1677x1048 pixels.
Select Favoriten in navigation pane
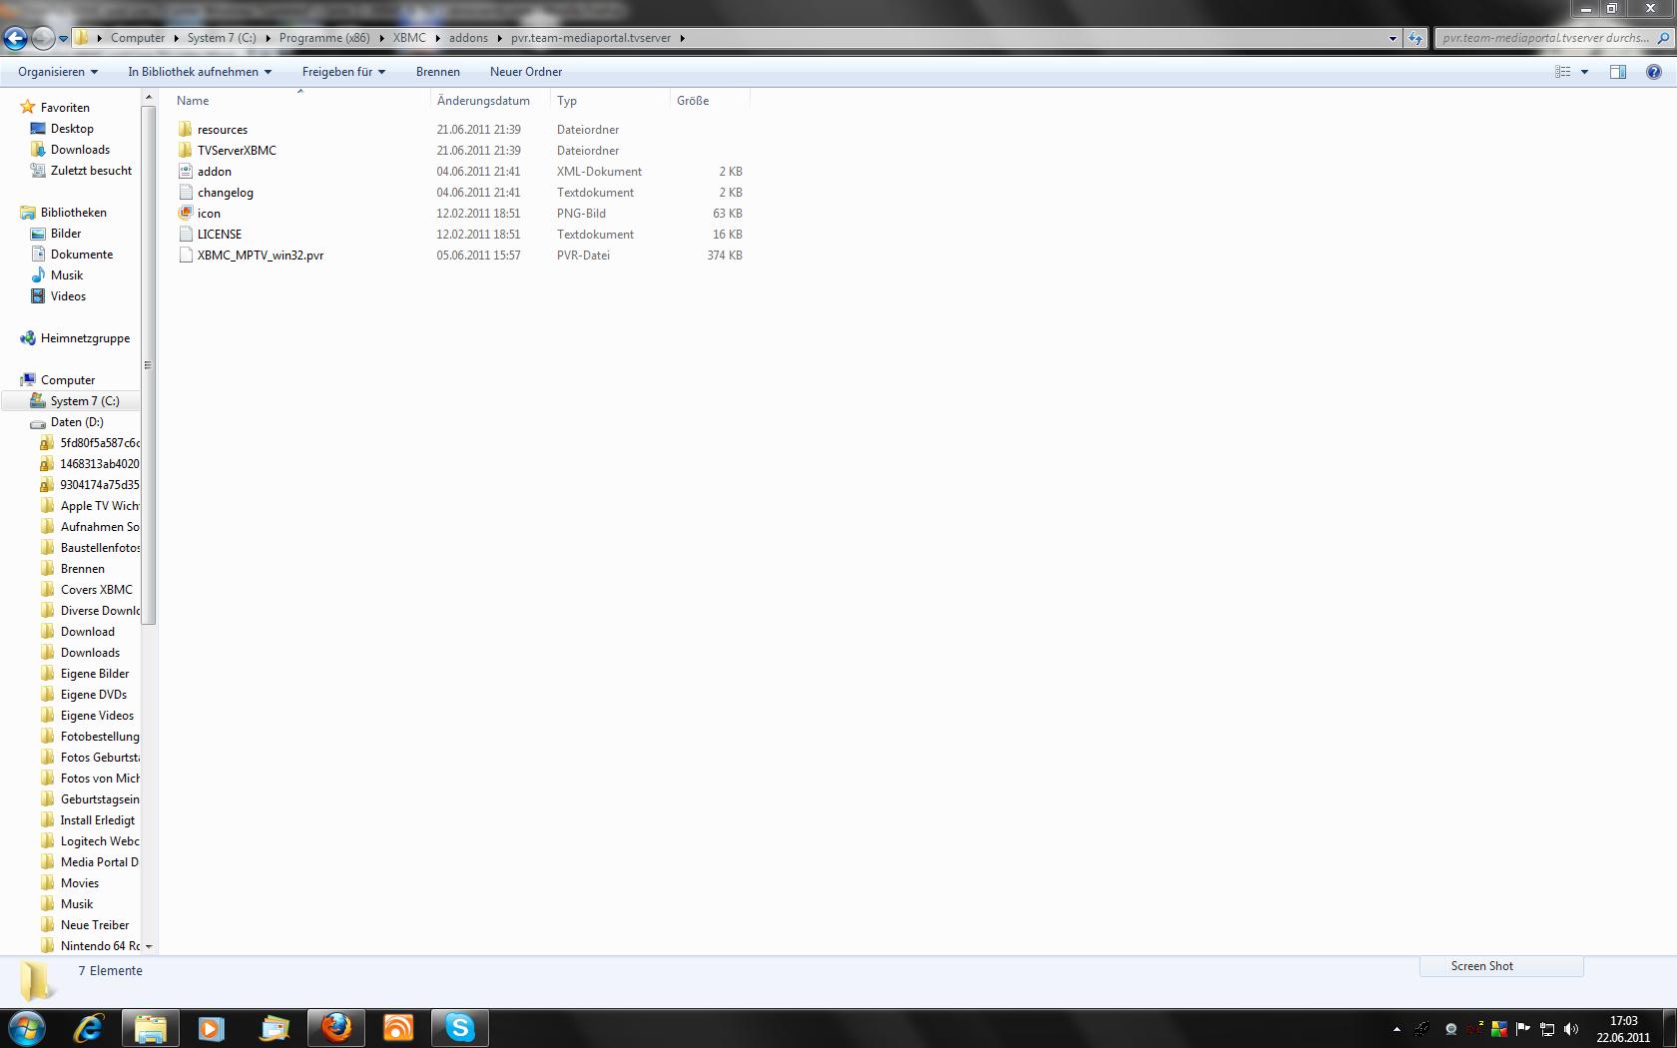[65, 108]
